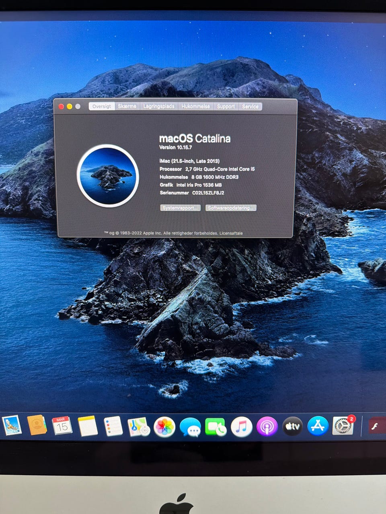Viewport: 386px width, 514px height.
Task: Open the Service tab
Action: coord(250,106)
